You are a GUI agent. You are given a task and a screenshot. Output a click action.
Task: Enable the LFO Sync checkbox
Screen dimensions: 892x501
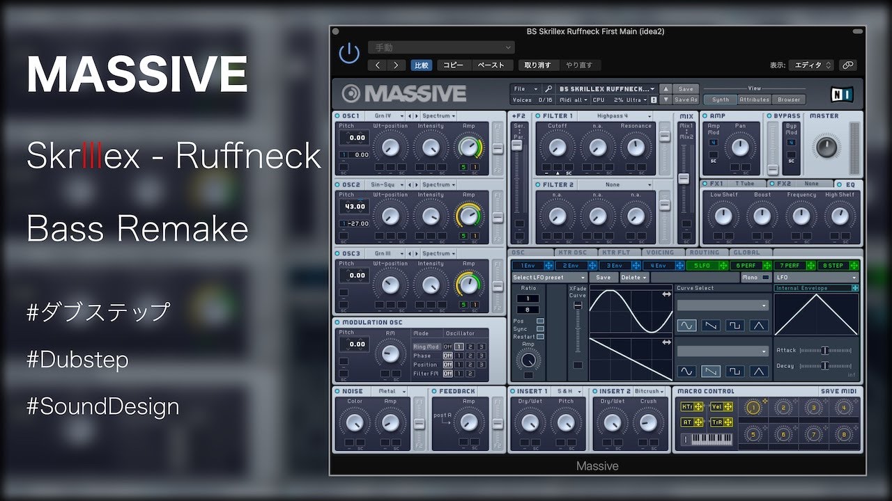point(541,329)
